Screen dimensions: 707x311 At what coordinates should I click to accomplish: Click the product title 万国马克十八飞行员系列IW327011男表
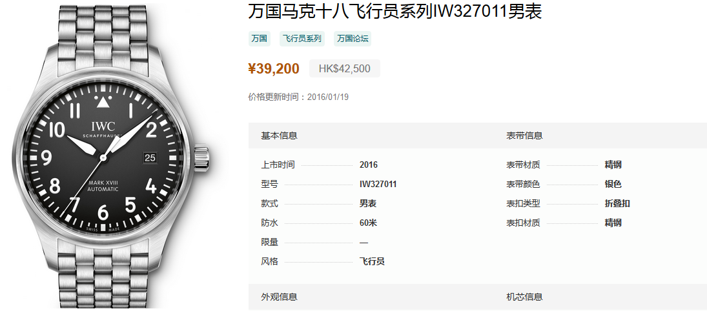[395, 11]
